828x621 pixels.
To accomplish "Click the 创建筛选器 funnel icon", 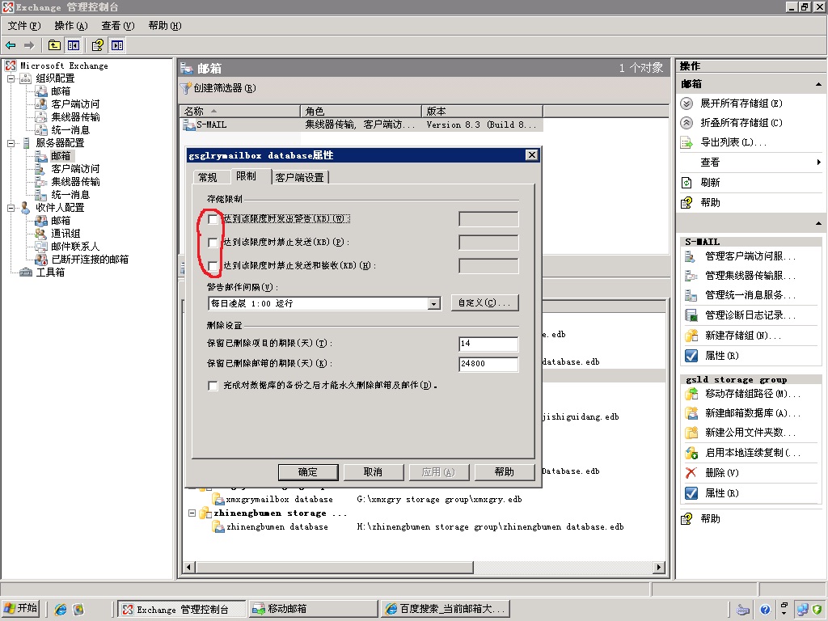I will coord(185,88).
